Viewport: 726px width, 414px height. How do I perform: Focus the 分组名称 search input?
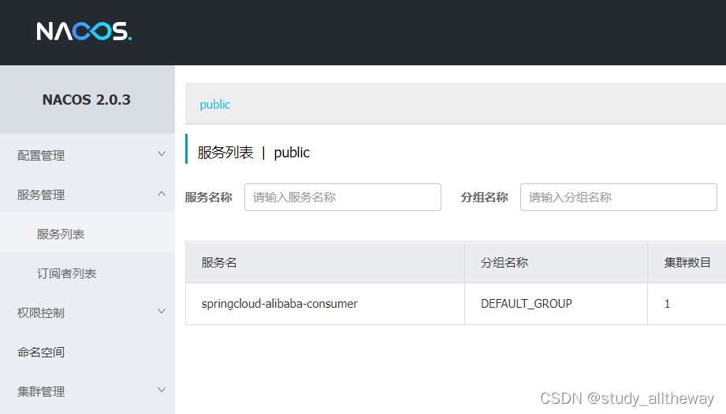point(619,198)
